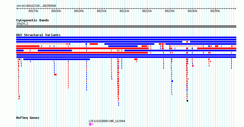Viewport: 244px width, 127px height.
Task: Click the 88200k ruler label
Action: (x=102, y=11)
